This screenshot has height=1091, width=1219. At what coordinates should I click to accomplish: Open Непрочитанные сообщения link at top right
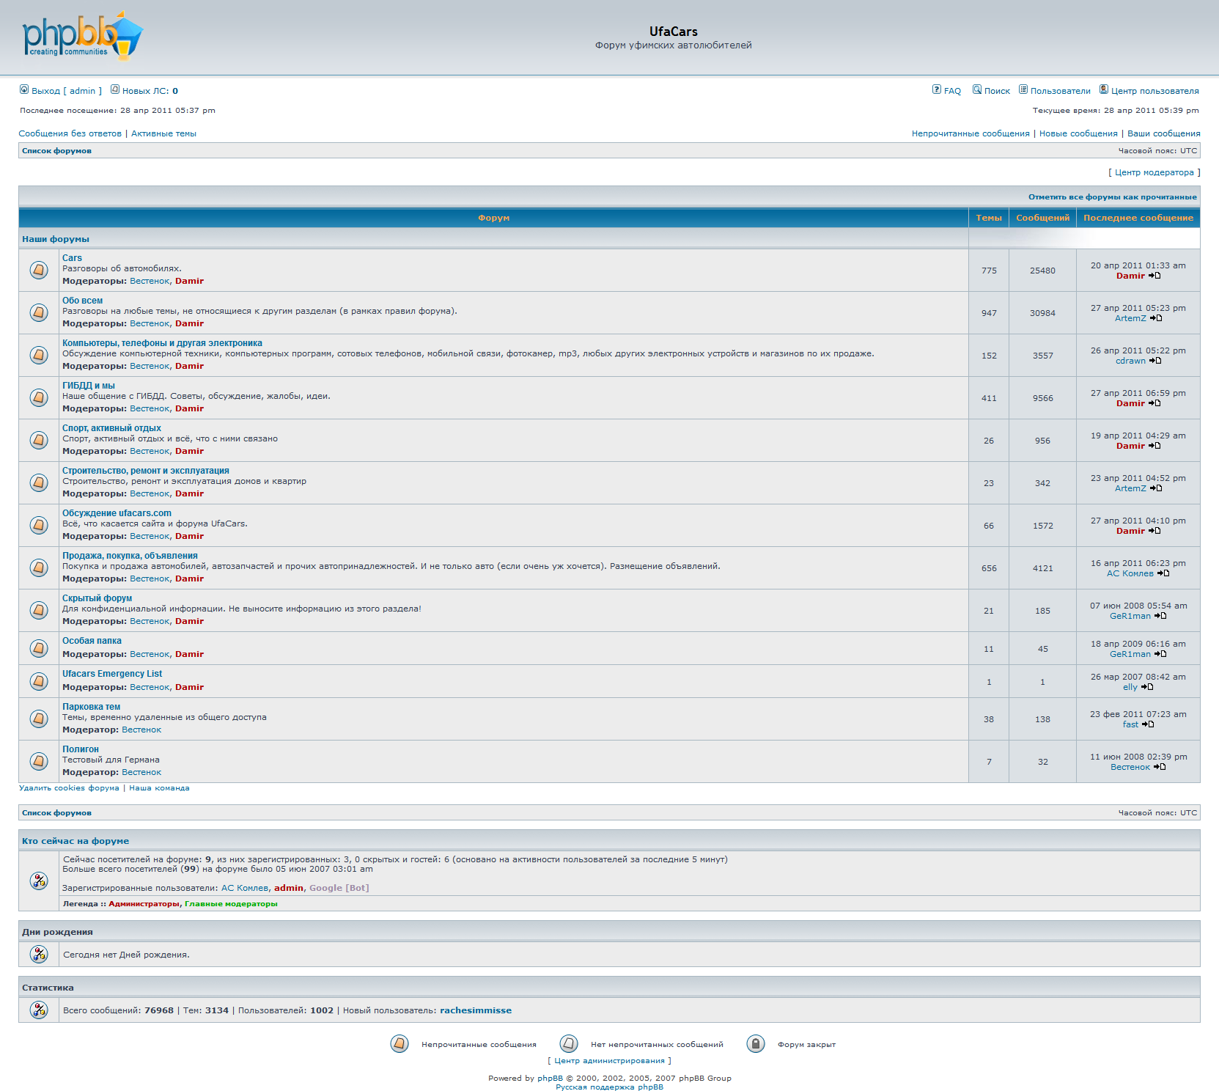point(971,133)
